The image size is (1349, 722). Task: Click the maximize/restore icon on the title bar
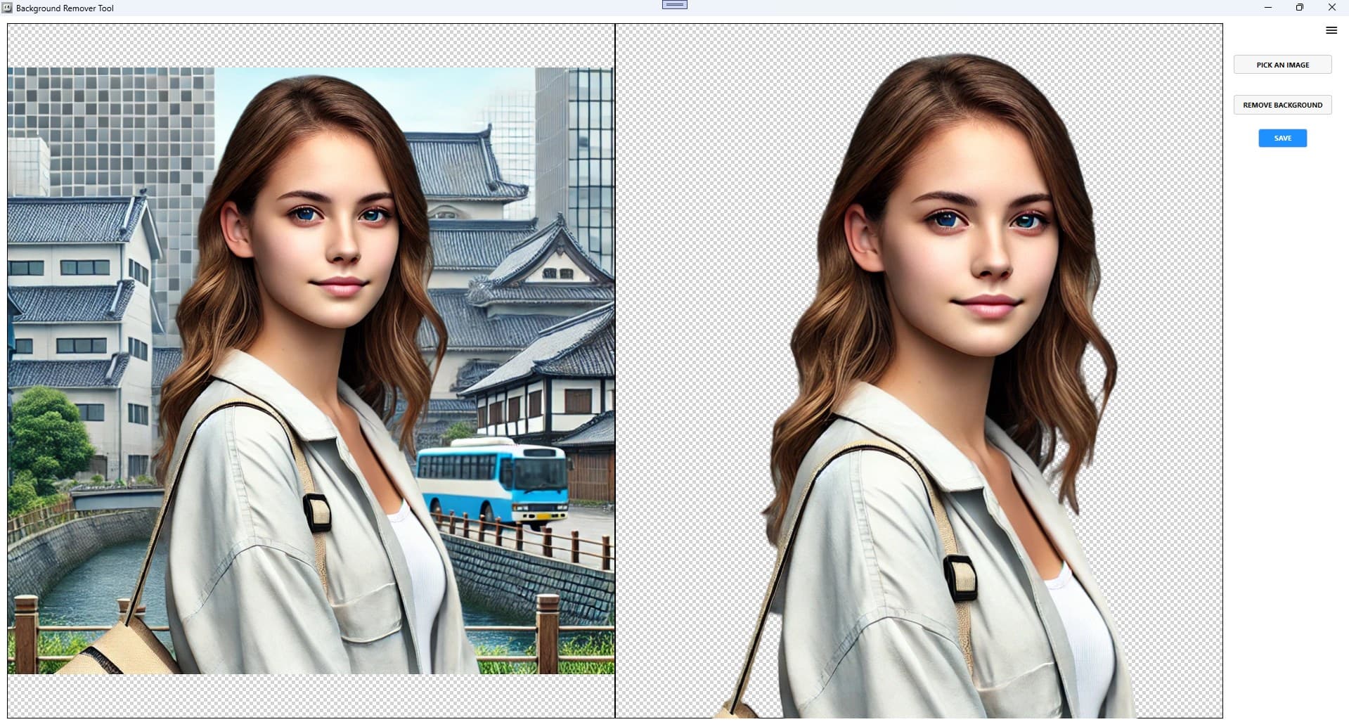[1300, 8]
